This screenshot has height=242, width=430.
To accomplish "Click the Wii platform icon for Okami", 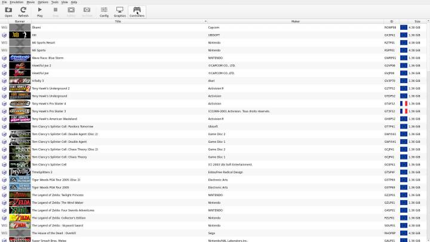I will click(4, 27).
